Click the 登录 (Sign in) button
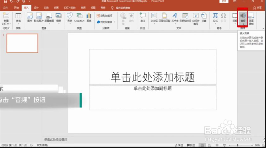The height and width of the screenshot is (148, 266). tap(224, 1)
